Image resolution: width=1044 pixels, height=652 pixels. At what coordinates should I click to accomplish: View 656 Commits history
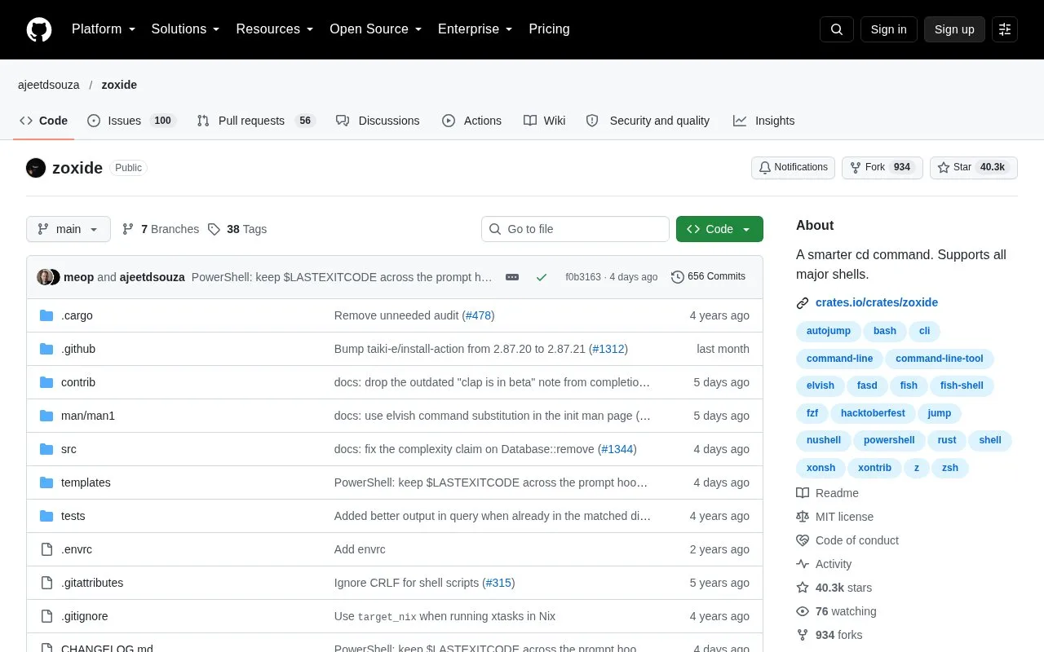(x=708, y=277)
